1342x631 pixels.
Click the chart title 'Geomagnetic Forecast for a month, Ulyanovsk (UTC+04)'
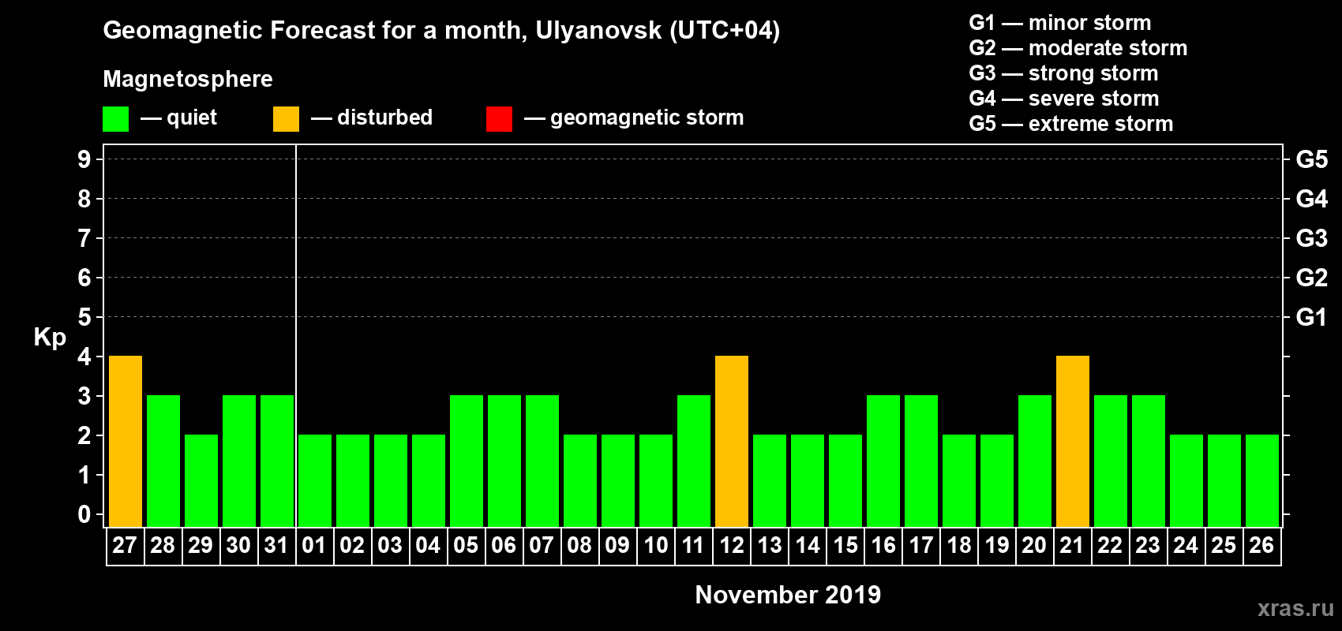[441, 31]
